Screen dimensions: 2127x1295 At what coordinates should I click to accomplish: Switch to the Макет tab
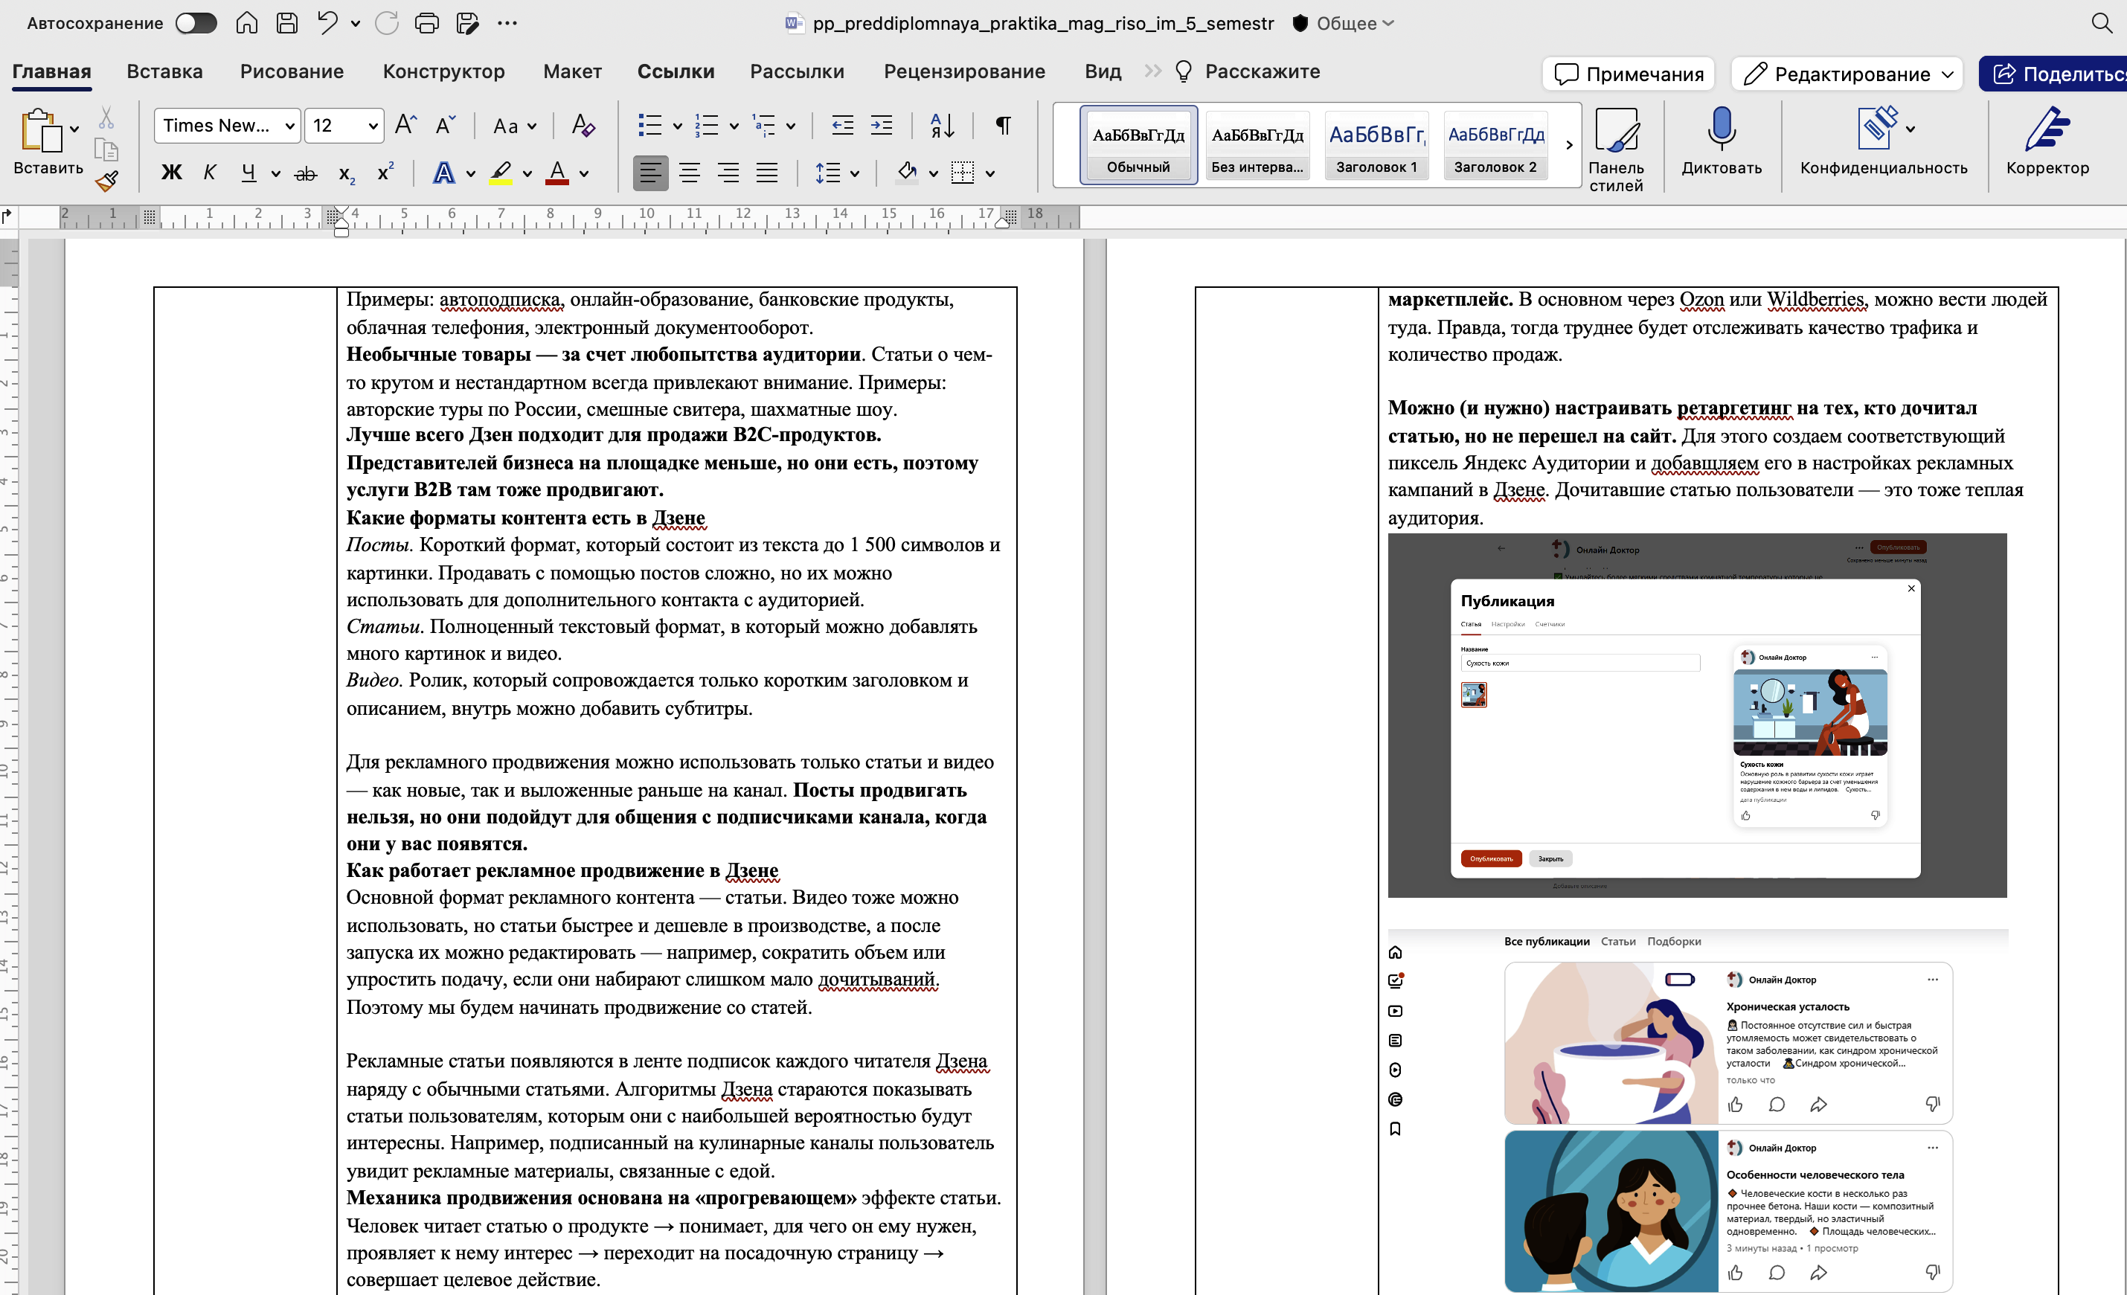572,71
